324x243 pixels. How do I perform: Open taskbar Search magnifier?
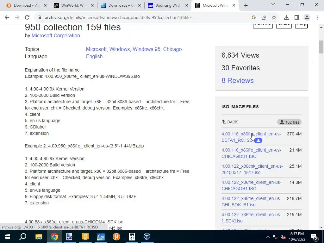(23, 237)
